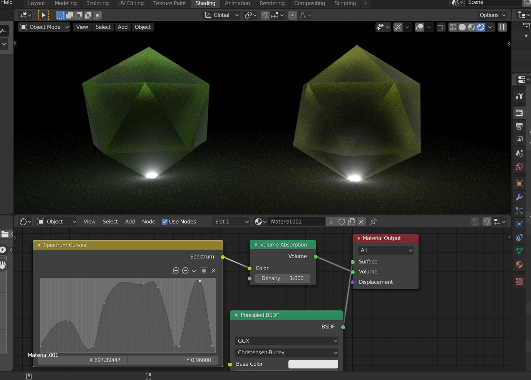
Task: Toggle X-Ray mode in viewport
Action: coord(441,27)
